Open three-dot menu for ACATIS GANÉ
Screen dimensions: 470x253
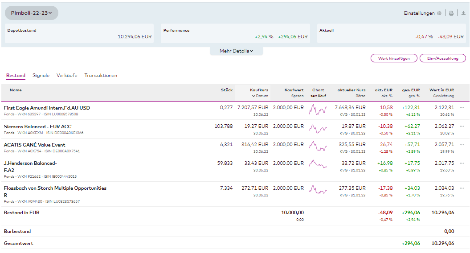click(462, 145)
